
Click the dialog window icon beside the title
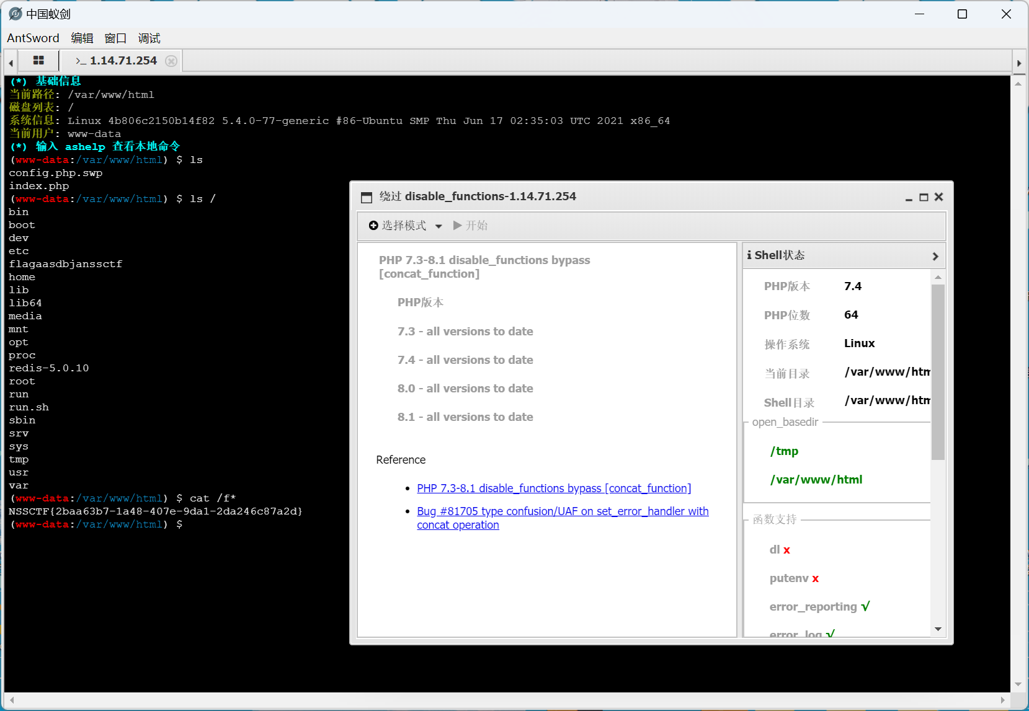[x=367, y=197]
